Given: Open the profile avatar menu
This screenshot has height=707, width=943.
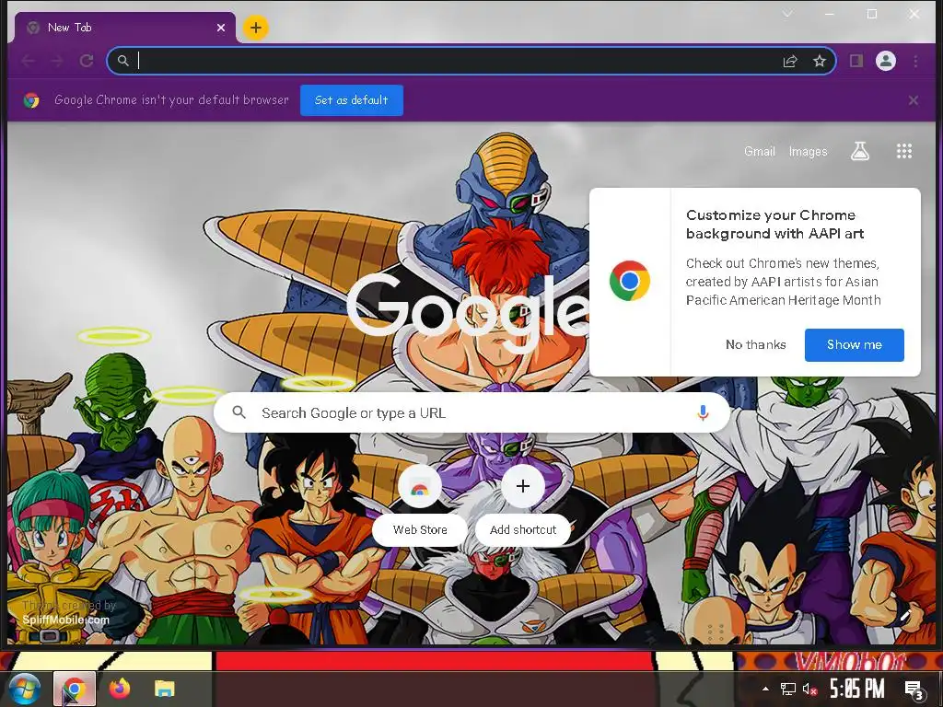Looking at the screenshot, I should pos(885,61).
